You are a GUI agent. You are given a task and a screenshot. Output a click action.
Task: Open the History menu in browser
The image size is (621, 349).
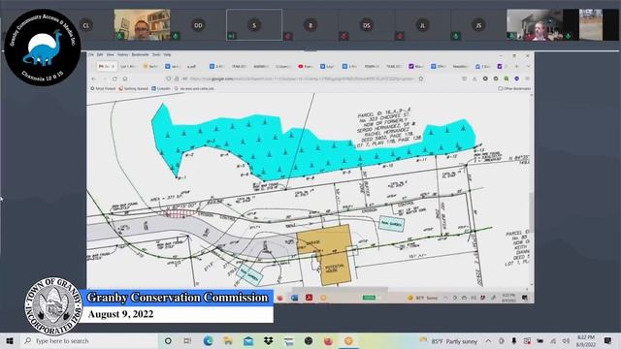coord(123,54)
